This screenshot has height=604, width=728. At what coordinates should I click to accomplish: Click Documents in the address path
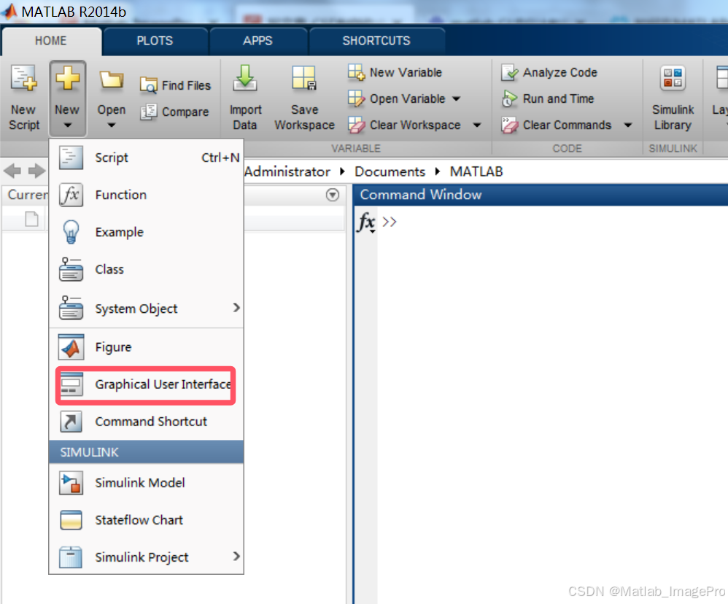tap(390, 171)
